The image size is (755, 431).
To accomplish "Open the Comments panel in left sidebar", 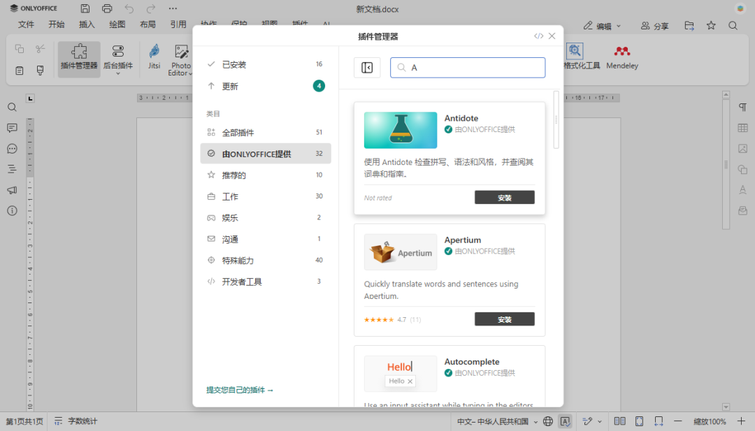I will coord(12,128).
